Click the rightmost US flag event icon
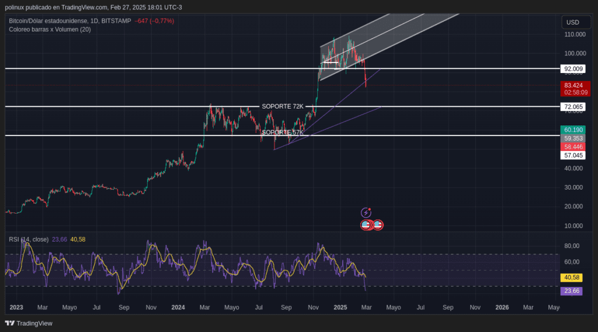 (x=378, y=225)
